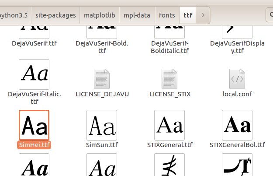Viewport: 273px width, 176px height.
Task: Select the STIXGeneralBol.ttf font icon
Action: 237,125
